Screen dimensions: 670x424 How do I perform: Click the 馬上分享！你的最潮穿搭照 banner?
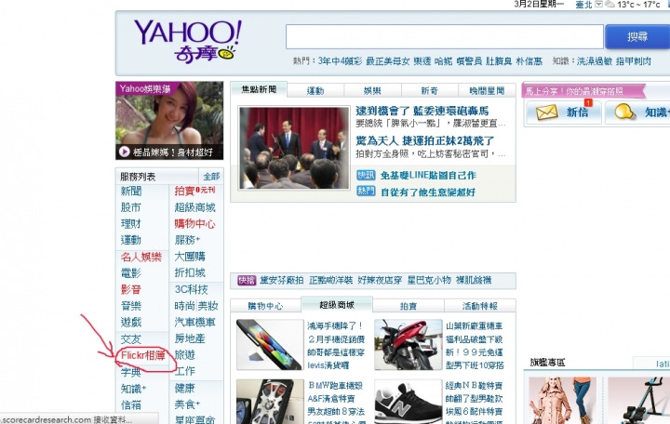coord(583,91)
